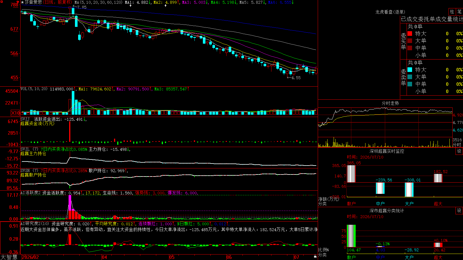Click the 深圳超赢实时监控 panel title
463x260 pixels.
pos(387,151)
